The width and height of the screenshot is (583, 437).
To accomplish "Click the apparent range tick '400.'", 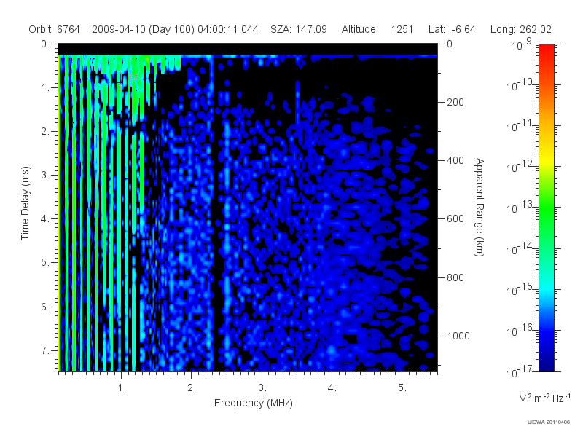I will pyautogui.click(x=457, y=160).
